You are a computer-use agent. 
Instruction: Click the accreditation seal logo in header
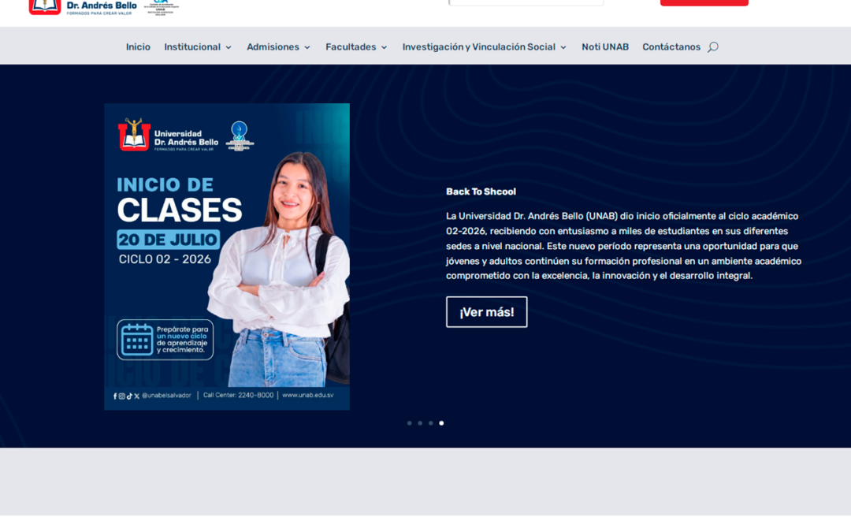[161, 8]
